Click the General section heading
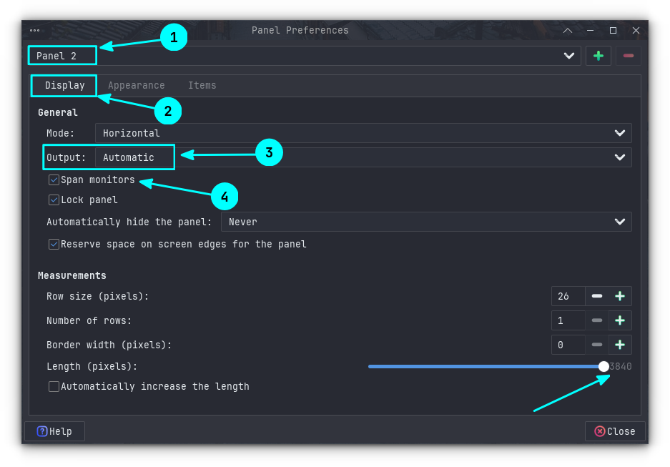This screenshot has height=467, width=670. 58,112
